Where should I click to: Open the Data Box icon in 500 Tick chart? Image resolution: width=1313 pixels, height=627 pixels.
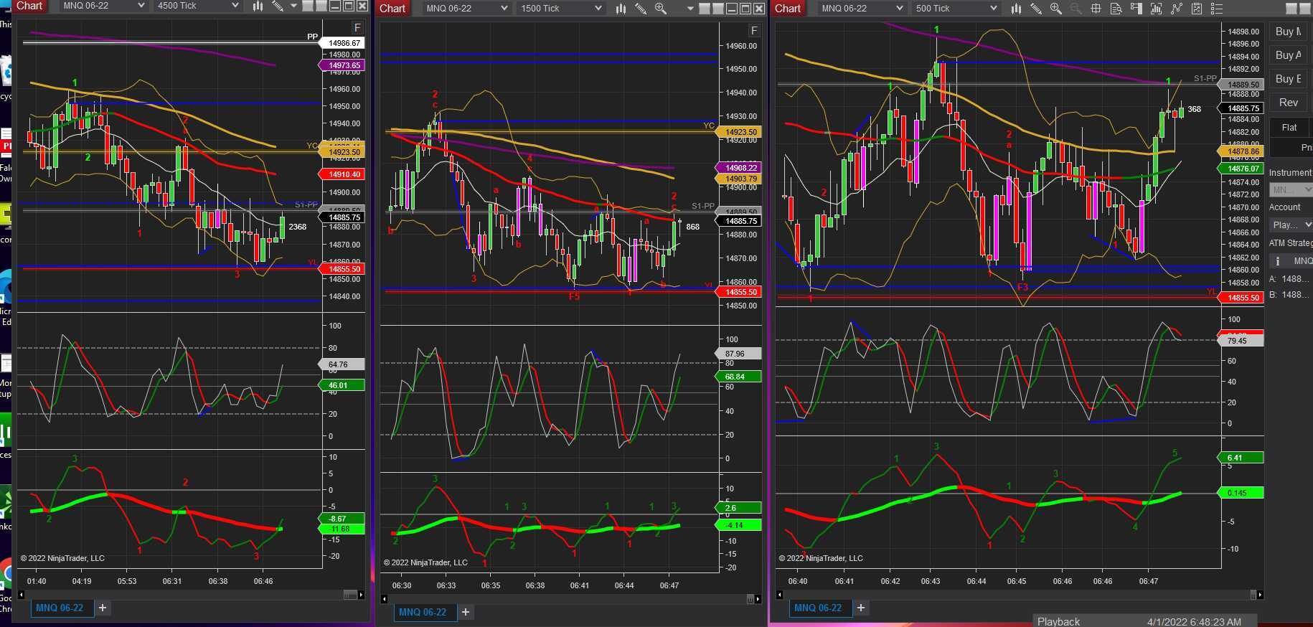(x=1116, y=9)
